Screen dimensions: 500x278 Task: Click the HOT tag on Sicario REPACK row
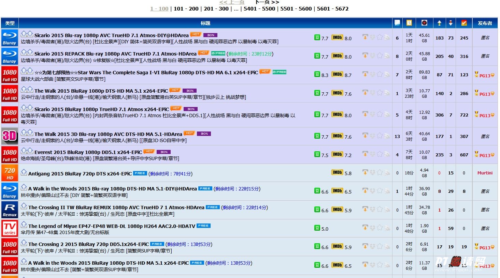click(204, 53)
